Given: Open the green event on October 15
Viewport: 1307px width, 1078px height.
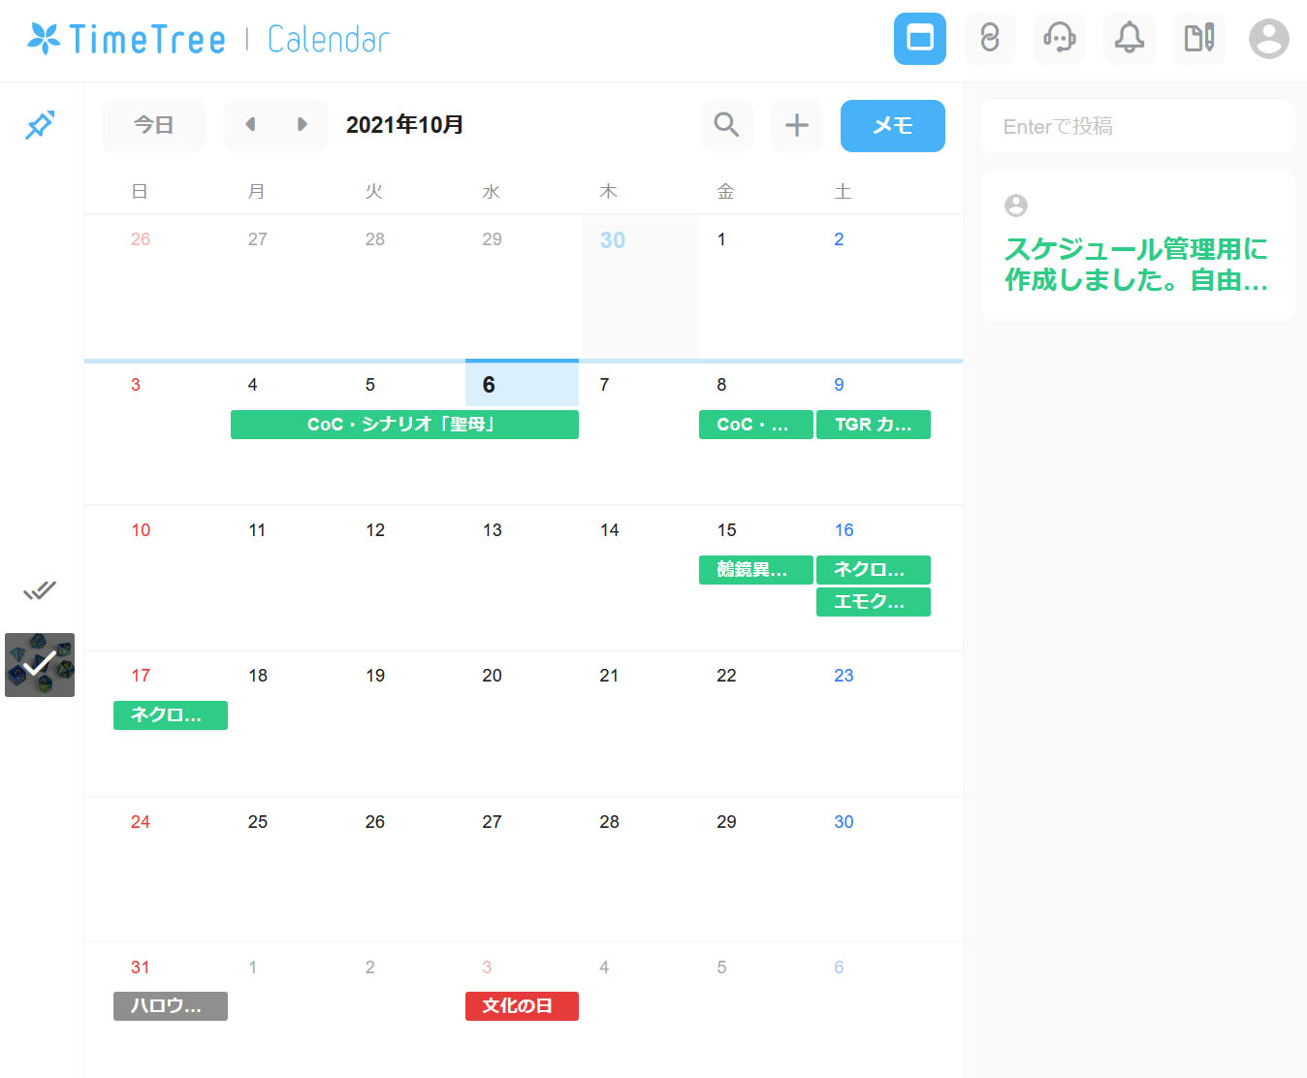Looking at the screenshot, I should [x=756, y=570].
